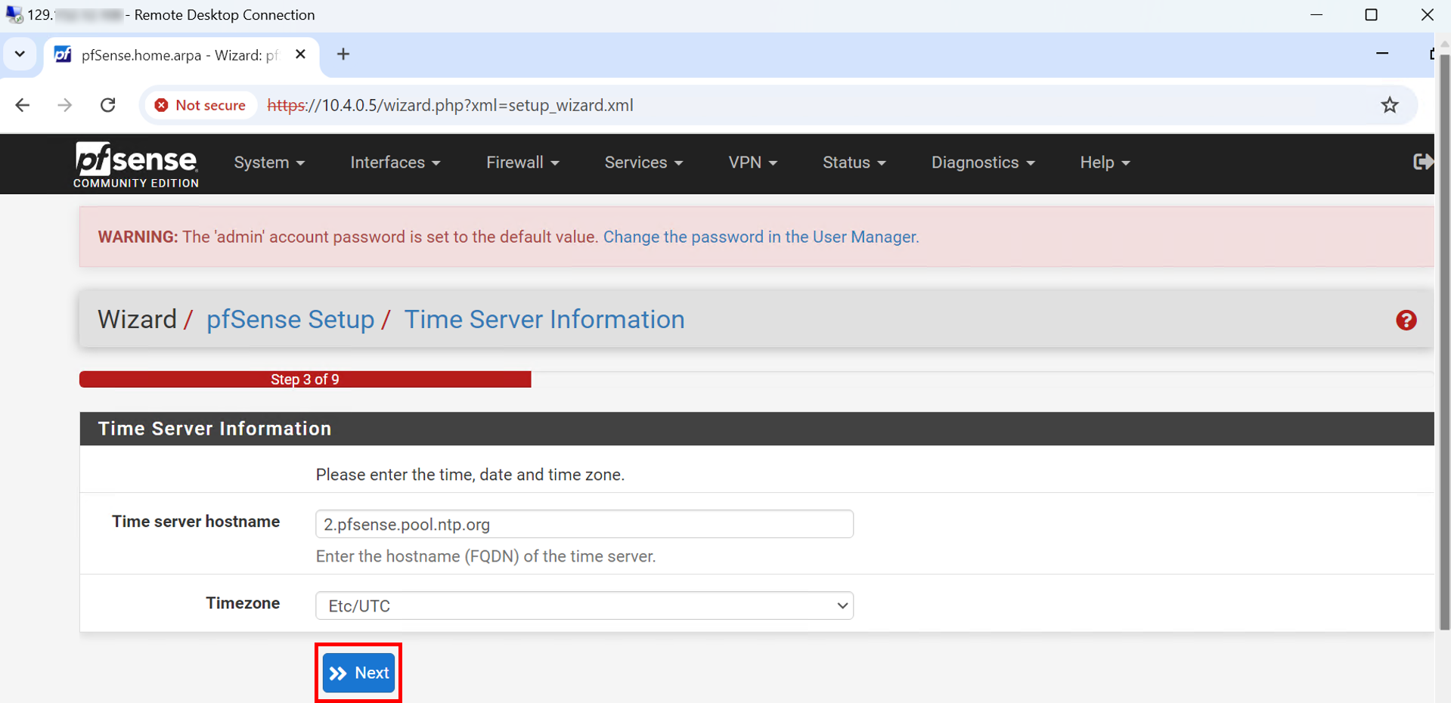Open the Help menu
The width and height of the screenshot is (1451, 703).
(x=1105, y=163)
